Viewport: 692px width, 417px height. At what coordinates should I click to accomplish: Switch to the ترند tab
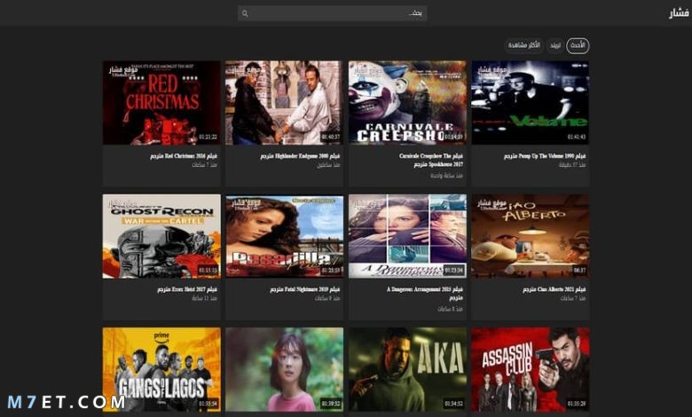click(554, 45)
